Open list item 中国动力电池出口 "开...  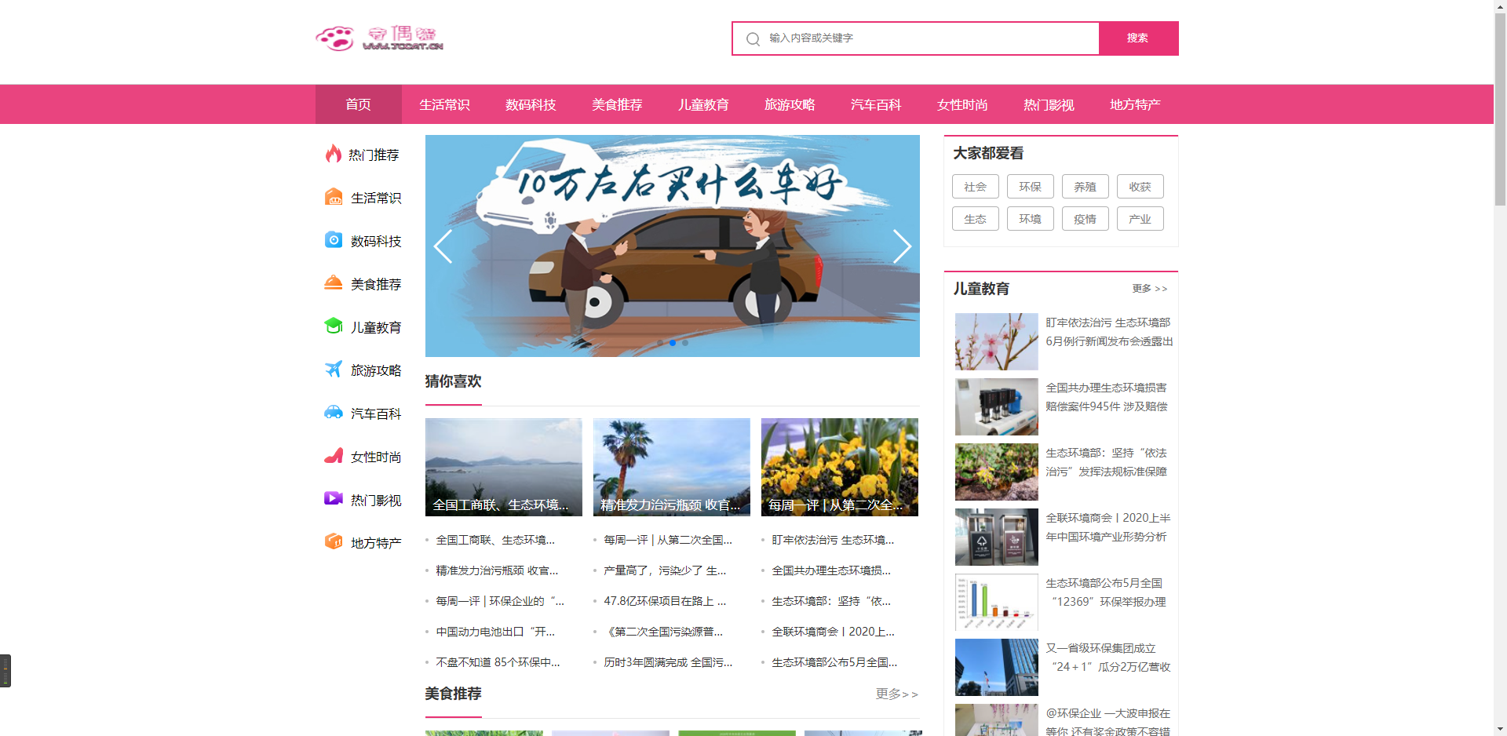tap(495, 632)
